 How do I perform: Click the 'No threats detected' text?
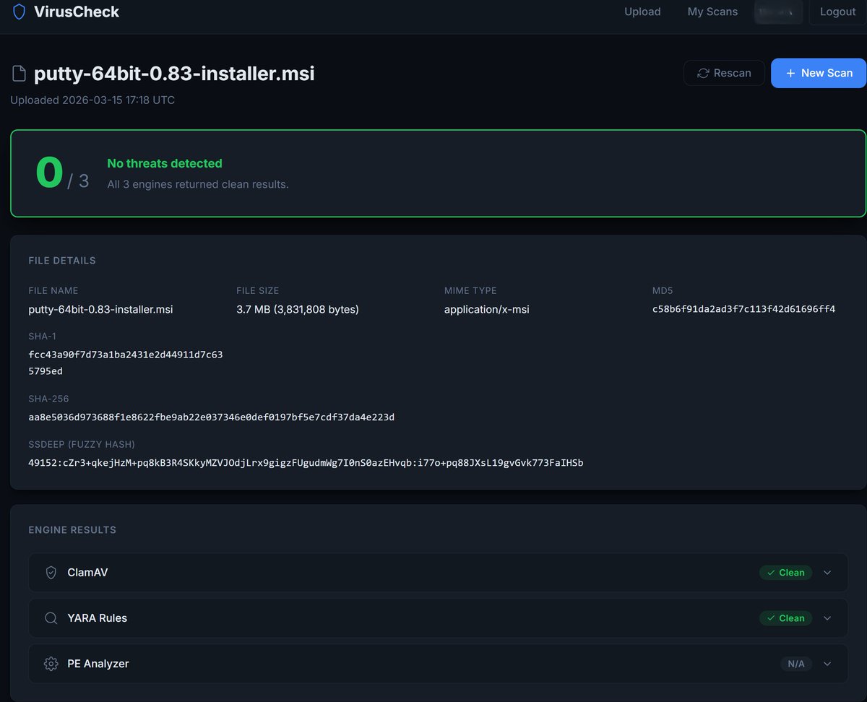[165, 163]
